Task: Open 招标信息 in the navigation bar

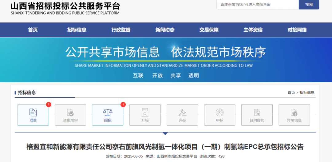Action: tap(77, 30)
